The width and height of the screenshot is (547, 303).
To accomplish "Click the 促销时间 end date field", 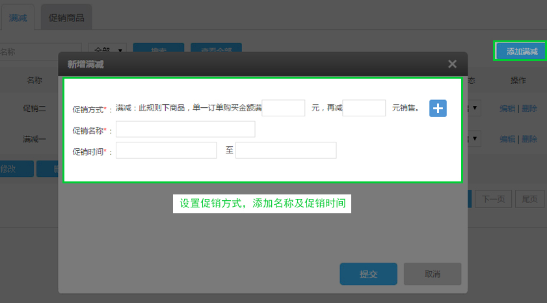I will (x=286, y=150).
